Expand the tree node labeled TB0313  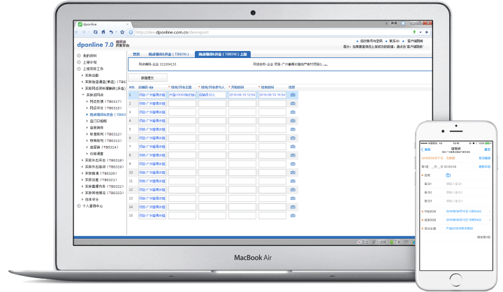[87, 140]
